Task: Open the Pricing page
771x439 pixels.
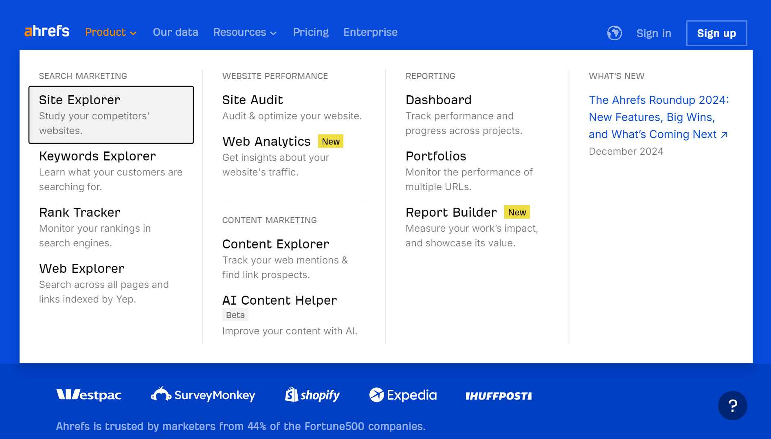Action: [311, 32]
